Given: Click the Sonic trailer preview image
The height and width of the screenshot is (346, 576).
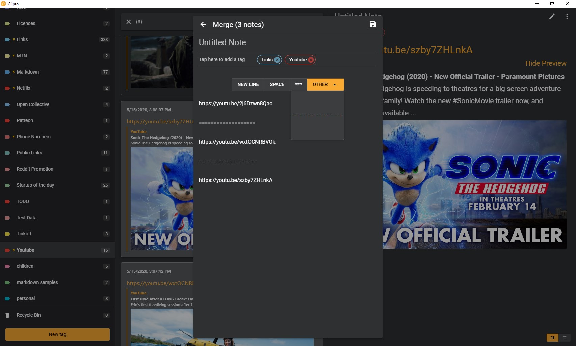Looking at the screenshot, I should [474, 184].
